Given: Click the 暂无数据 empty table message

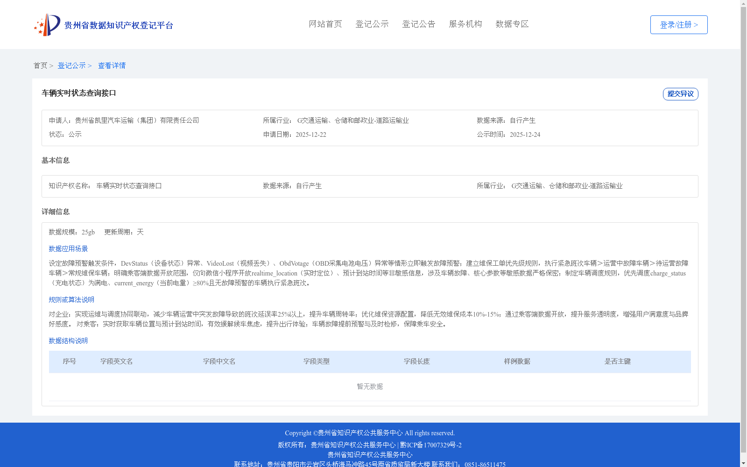Looking at the screenshot, I should pyautogui.click(x=370, y=387).
